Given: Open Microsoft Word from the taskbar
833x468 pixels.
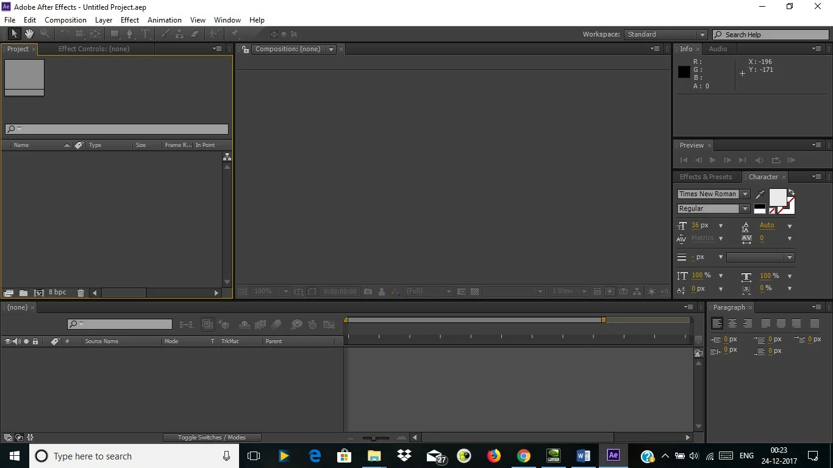Looking at the screenshot, I should point(583,455).
